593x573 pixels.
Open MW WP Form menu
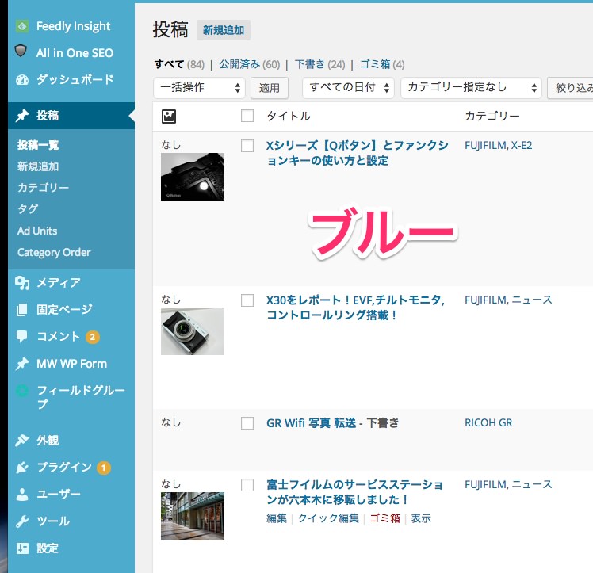tap(72, 364)
